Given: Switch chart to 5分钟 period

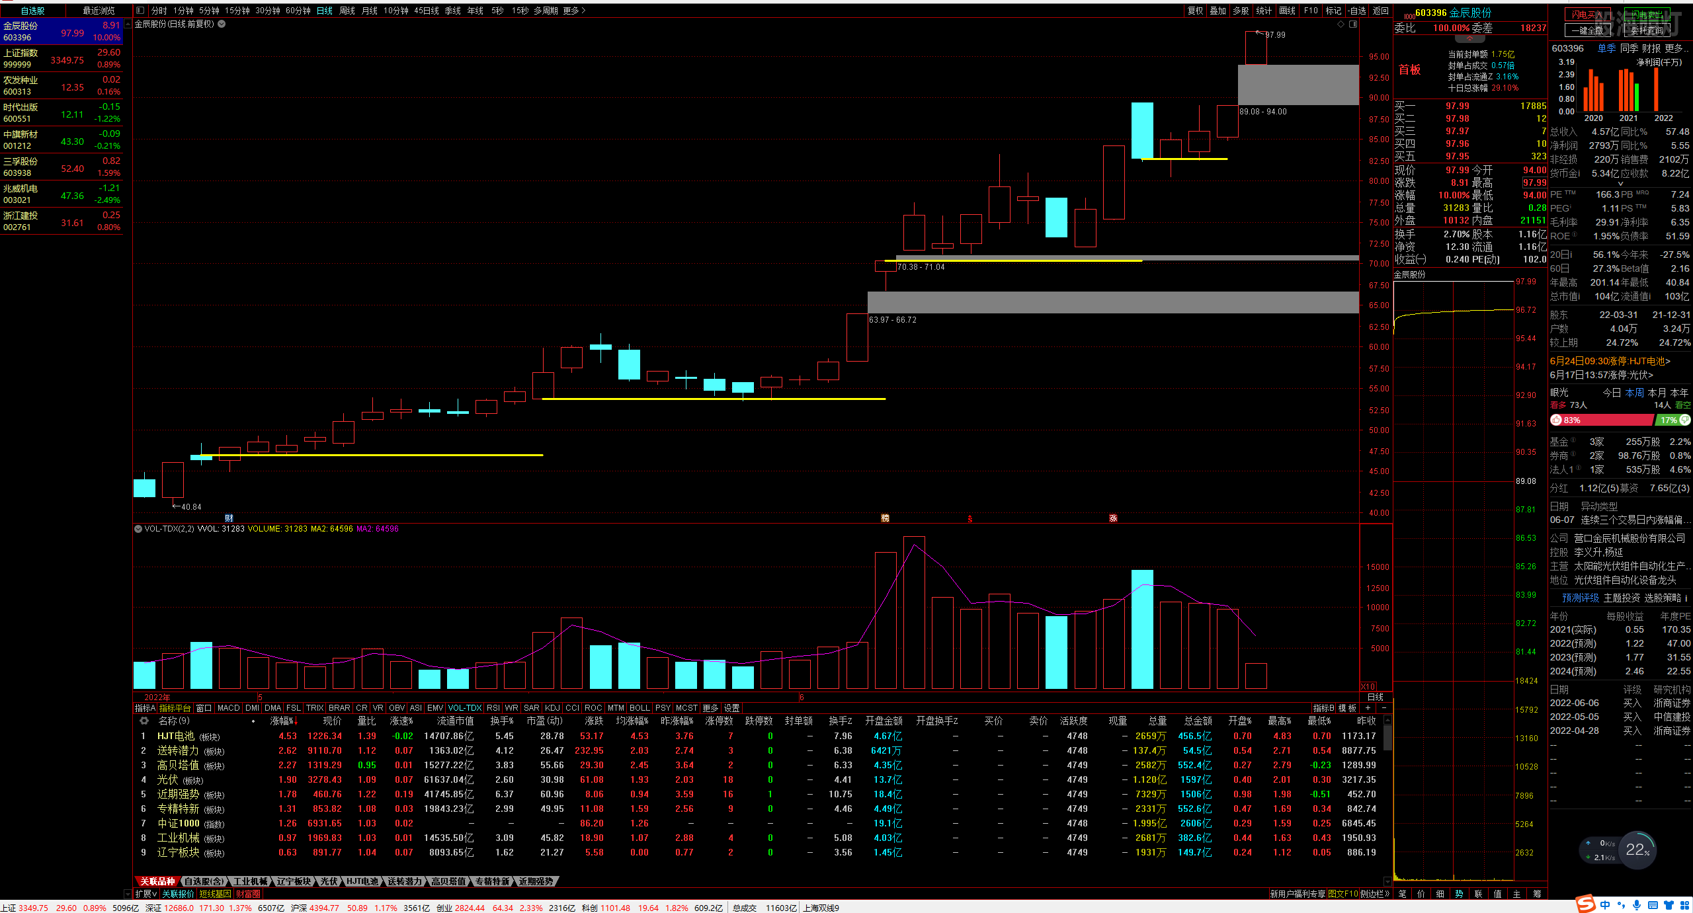Looking at the screenshot, I should (x=209, y=11).
